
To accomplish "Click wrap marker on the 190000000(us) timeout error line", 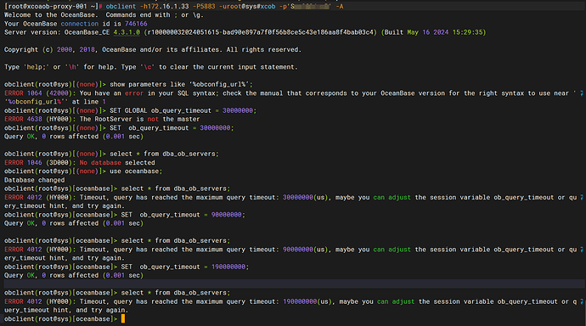I will coord(582,301).
